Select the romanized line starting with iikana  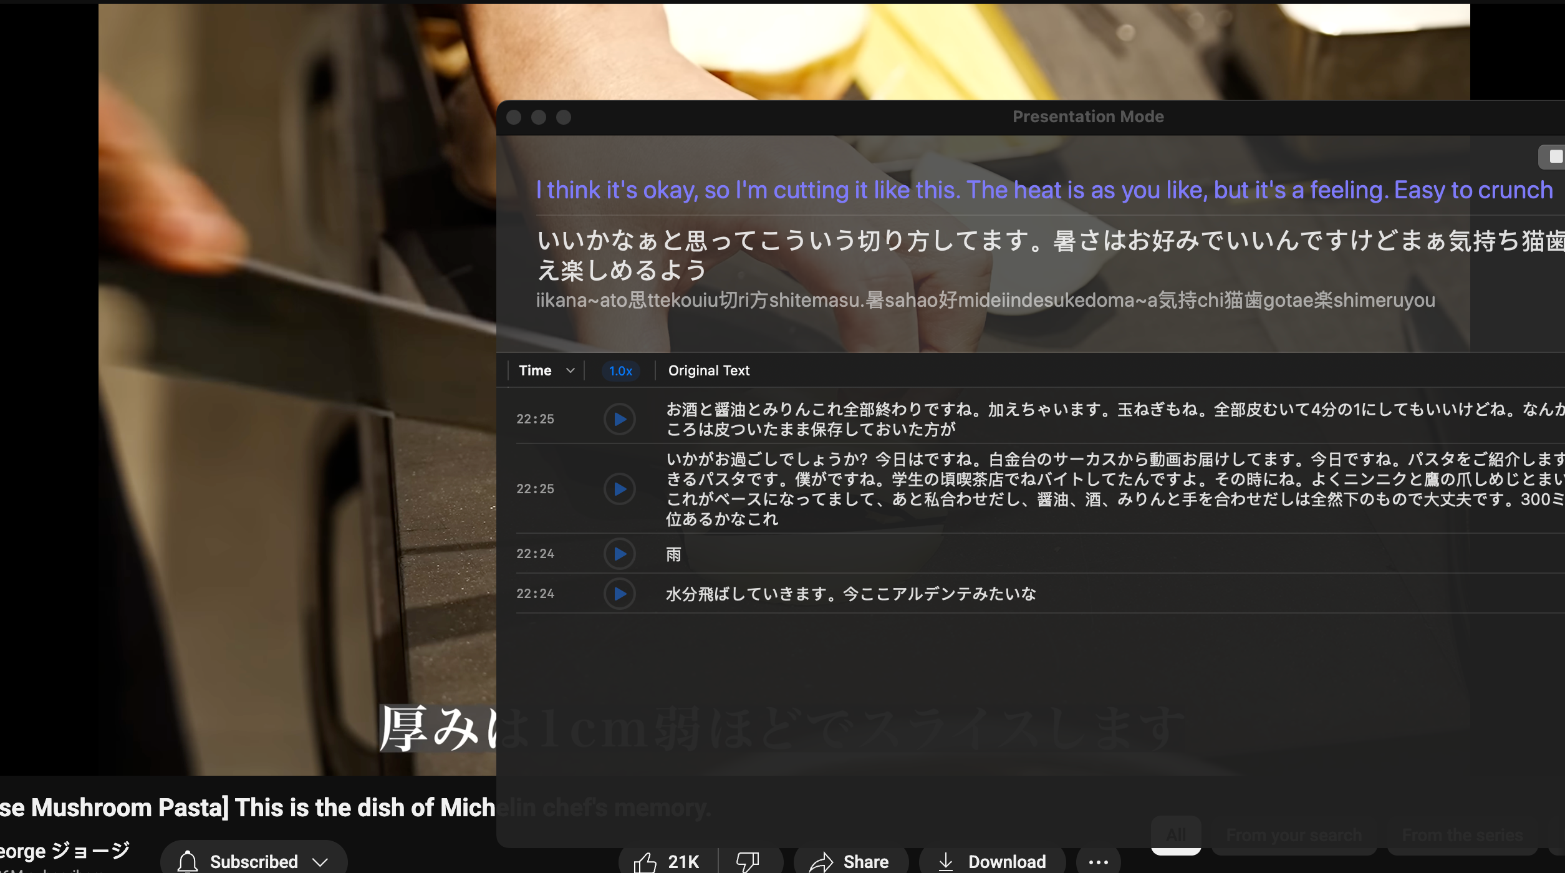click(x=985, y=300)
